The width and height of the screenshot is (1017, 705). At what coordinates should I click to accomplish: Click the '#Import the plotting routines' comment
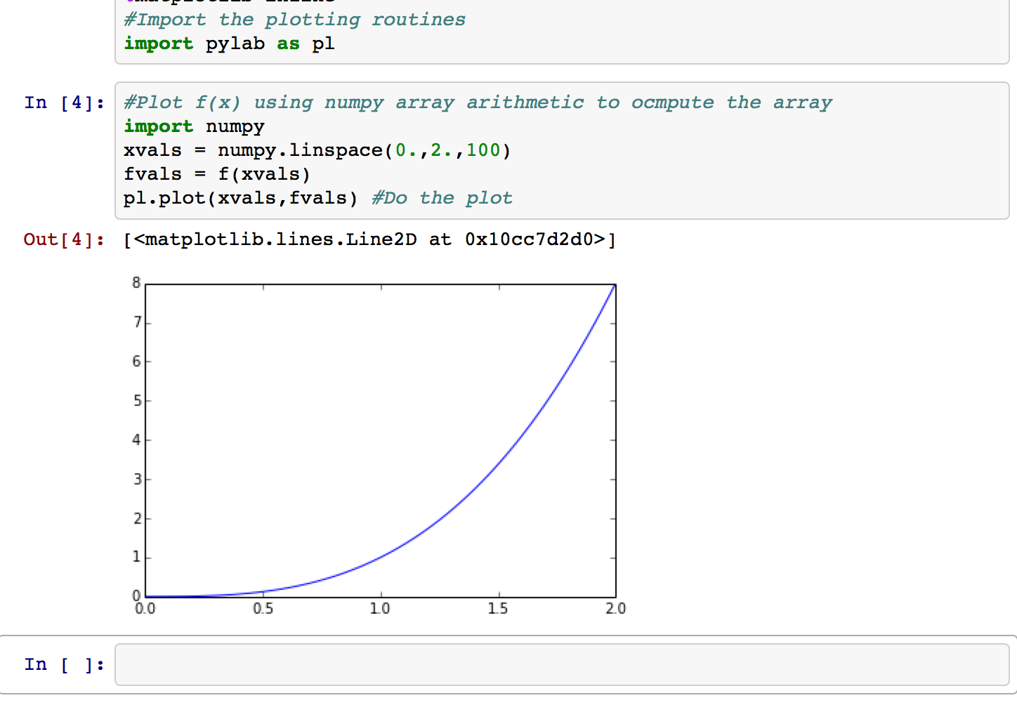tap(294, 20)
